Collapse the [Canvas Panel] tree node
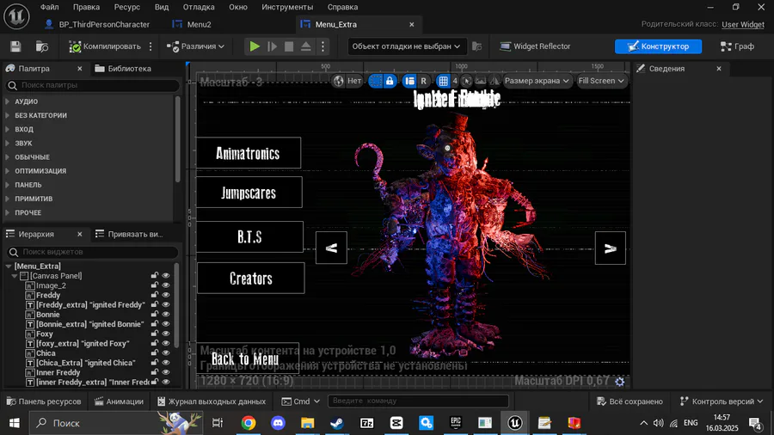This screenshot has width=774, height=435. (x=15, y=276)
